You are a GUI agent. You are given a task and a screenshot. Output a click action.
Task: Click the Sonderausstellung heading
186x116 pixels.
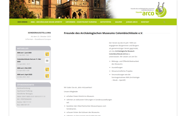pyautogui.click(x=39, y=33)
